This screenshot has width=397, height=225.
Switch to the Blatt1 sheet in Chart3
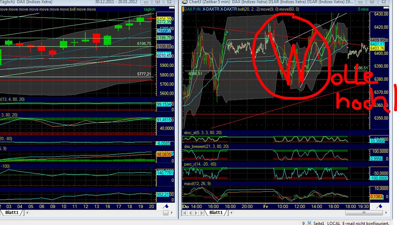coord(215,213)
